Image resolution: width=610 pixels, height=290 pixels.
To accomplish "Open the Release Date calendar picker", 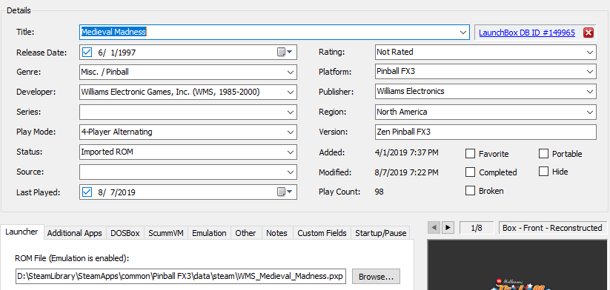I will pyautogui.click(x=285, y=52).
